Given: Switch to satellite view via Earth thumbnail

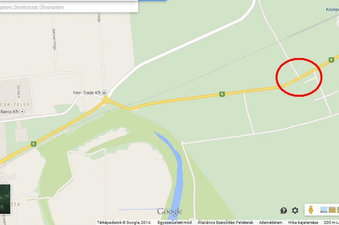Looking at the screenshot, I should point(5,199).
